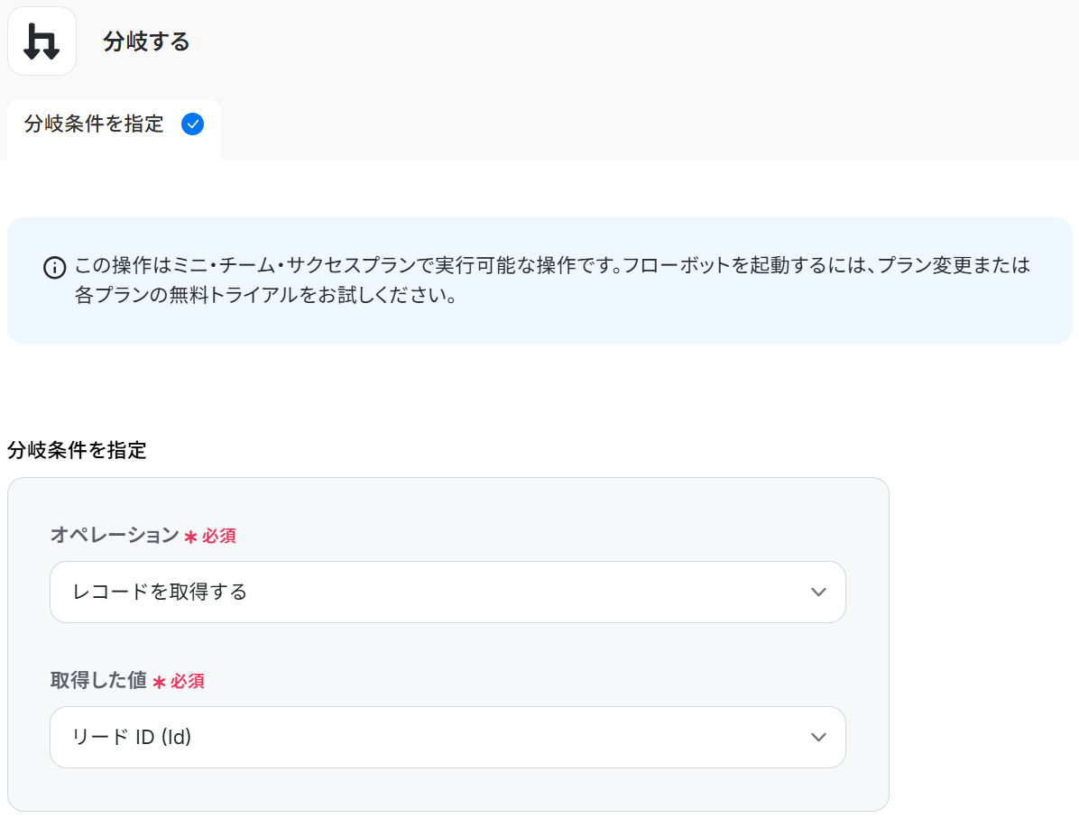Select the 分岐条件を指定 tab
This screenshot has height=818, width=1079.
tap(95, 124)
